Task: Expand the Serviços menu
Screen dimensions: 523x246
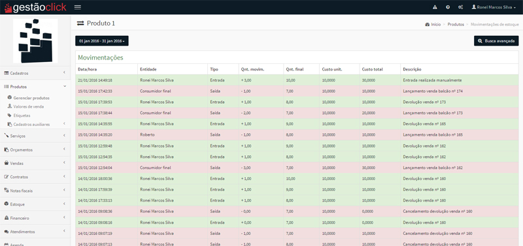Action: click(x=35, y=136)
